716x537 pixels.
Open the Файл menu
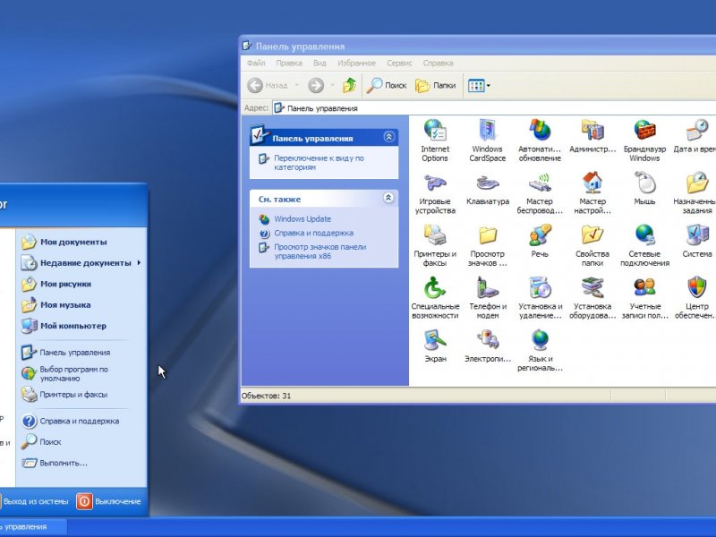(256, 63)
